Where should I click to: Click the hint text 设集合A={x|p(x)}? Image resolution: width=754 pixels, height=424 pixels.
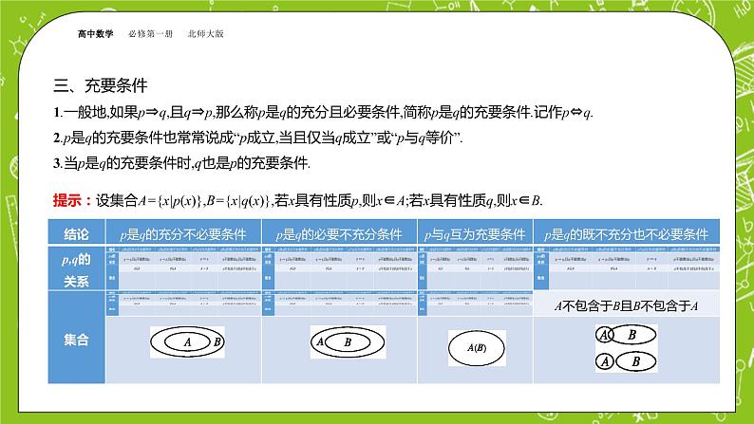click(319, 200)
